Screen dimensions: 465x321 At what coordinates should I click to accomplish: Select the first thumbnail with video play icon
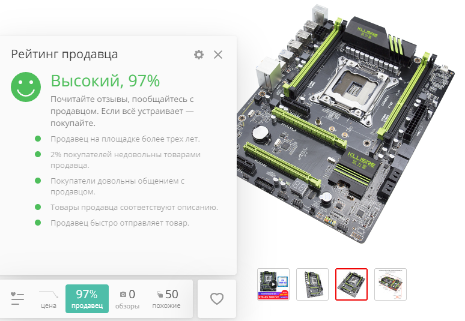(x=273, y=284)
